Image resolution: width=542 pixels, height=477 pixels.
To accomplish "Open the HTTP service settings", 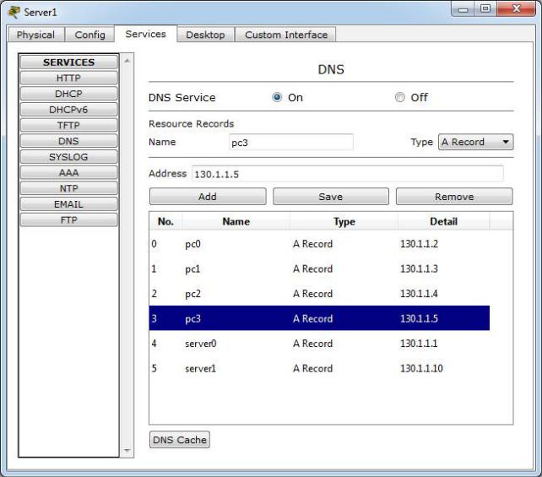I will (x=68, y=78).
